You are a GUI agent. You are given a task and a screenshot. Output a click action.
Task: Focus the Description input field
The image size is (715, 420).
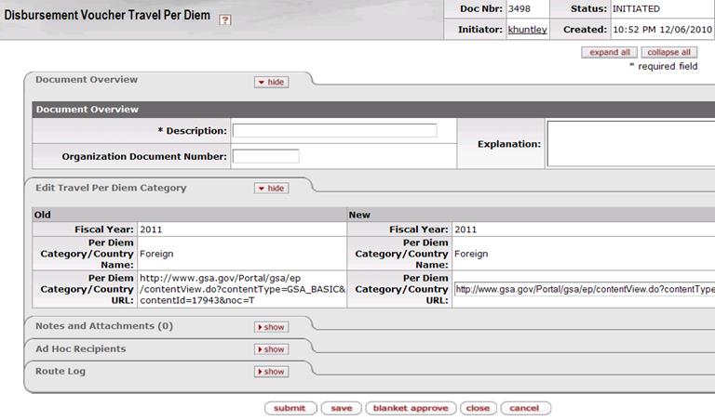click(335, 131)
